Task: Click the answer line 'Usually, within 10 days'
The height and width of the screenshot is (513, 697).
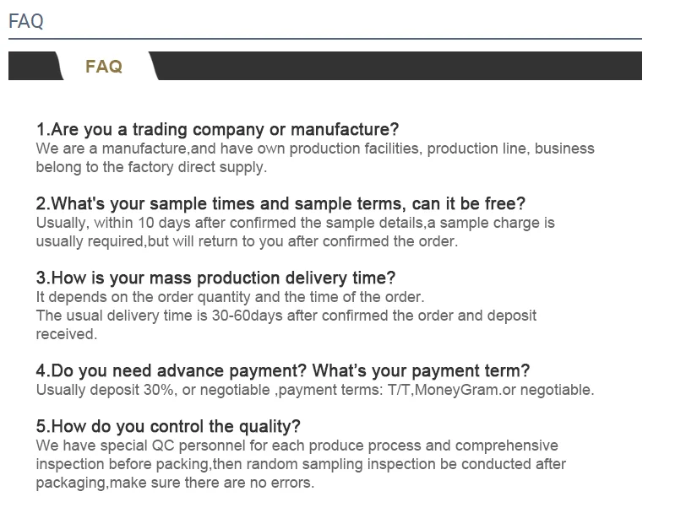Action: (295, 223)
